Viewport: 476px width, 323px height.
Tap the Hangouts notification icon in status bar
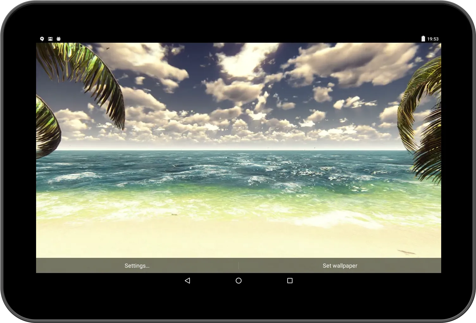pos(42,39)
